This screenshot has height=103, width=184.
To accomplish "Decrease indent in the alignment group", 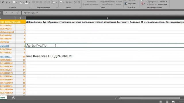I will (x=45, y=2).
